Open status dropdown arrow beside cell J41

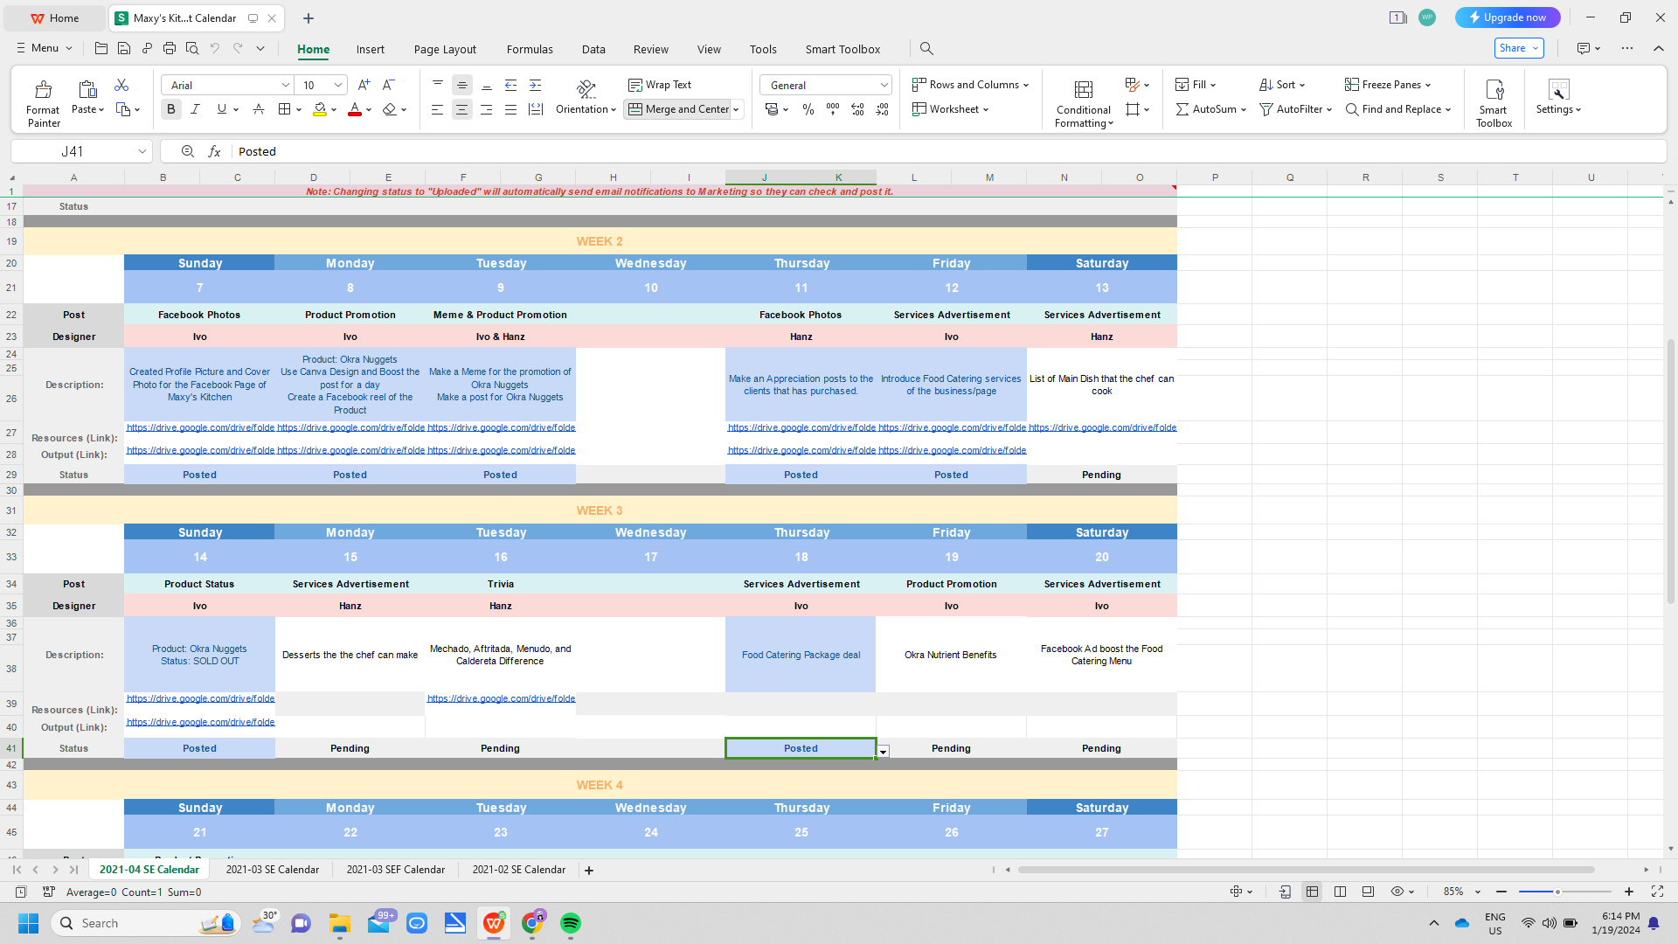click(884, 752)
